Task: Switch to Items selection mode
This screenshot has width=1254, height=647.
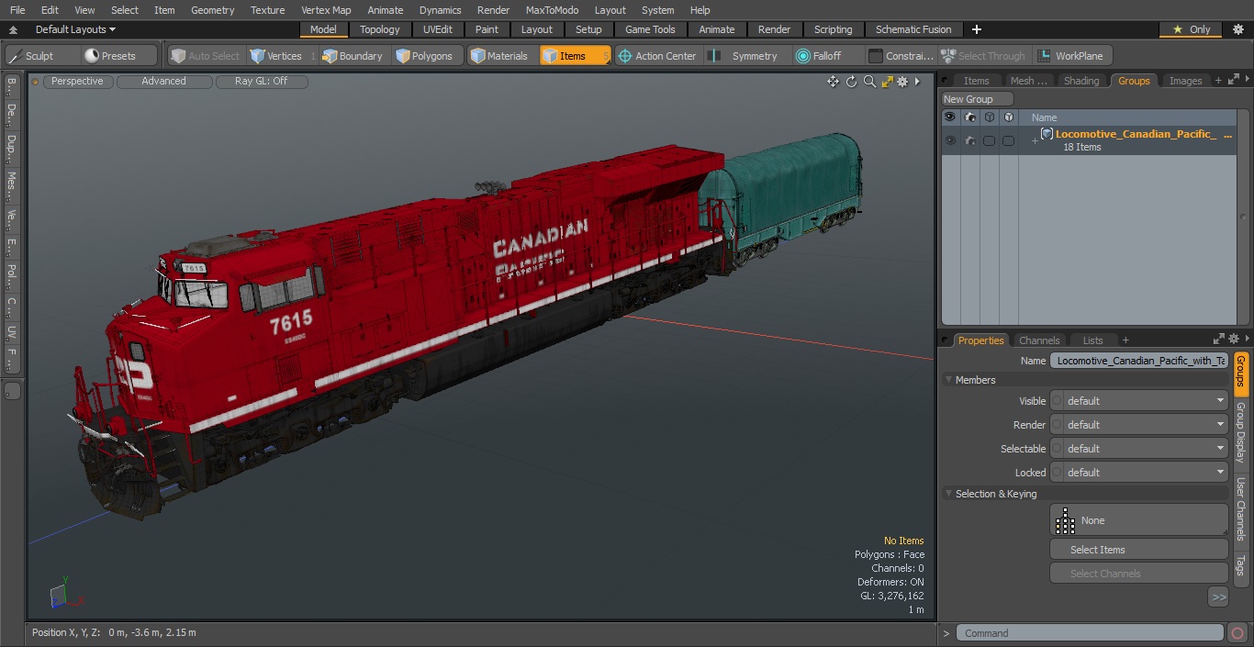Action: click(575, 56)
